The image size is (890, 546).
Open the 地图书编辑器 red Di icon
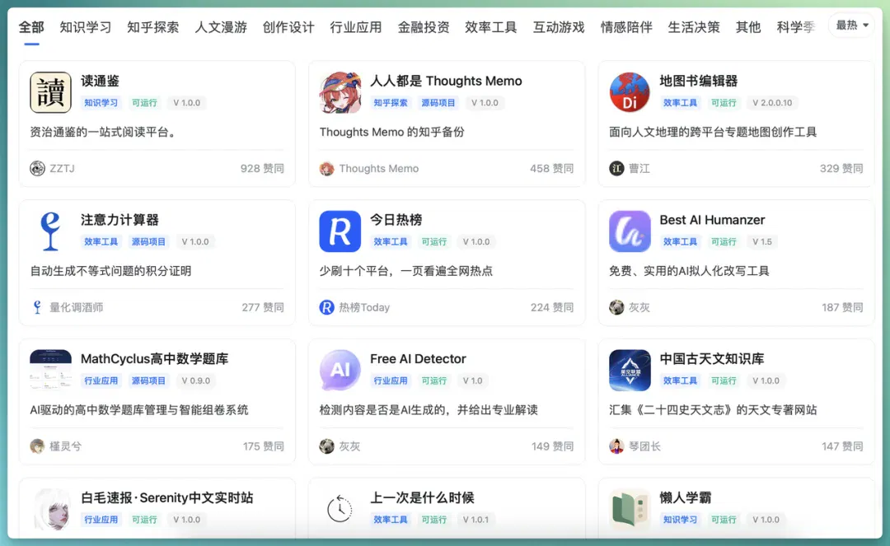[x=630, y=92]
